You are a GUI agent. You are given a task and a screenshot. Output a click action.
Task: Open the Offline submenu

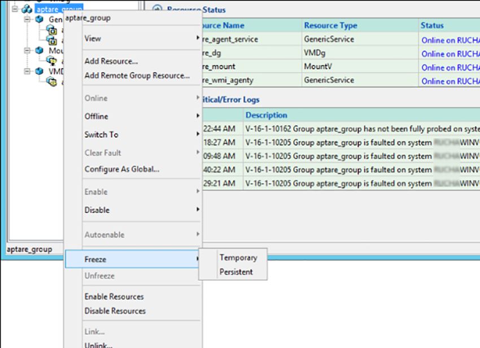(96, 116)
